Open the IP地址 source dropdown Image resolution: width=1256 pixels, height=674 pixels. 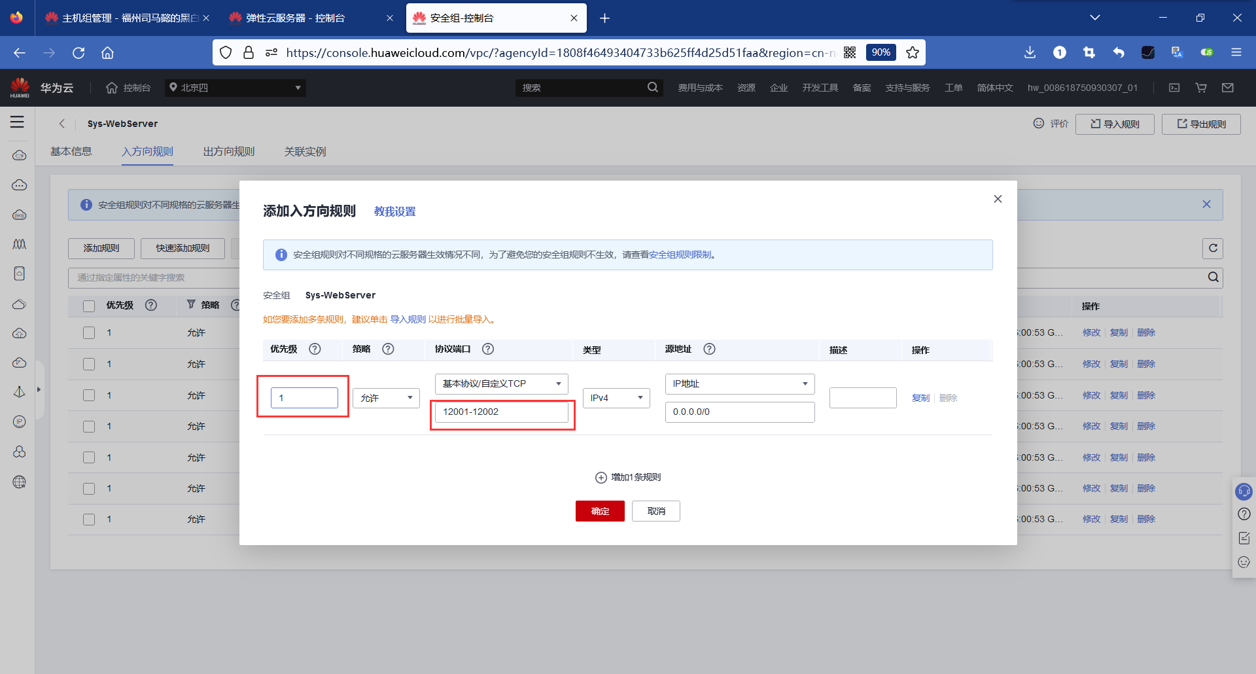click(740, 383)
